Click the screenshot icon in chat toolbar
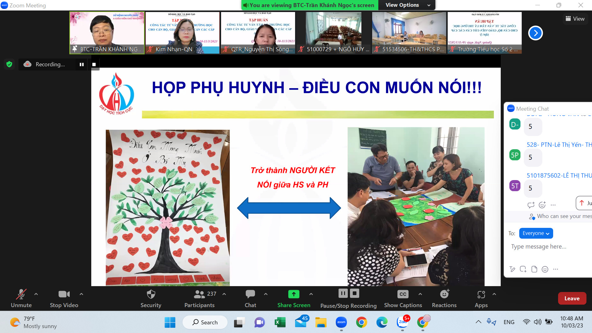Screen dimensions: 592x333 point(523,269)
